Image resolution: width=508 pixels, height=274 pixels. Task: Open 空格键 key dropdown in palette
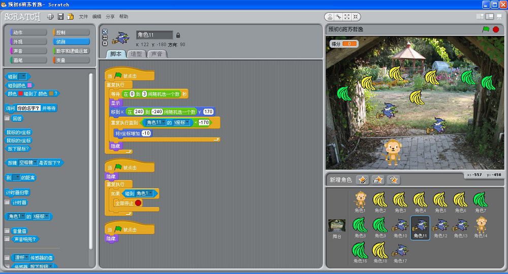(28, 163)
